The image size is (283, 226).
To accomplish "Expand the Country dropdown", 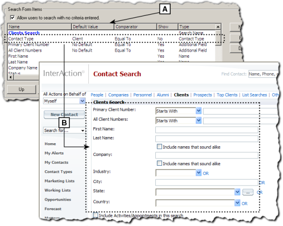I will click(237, 203).
